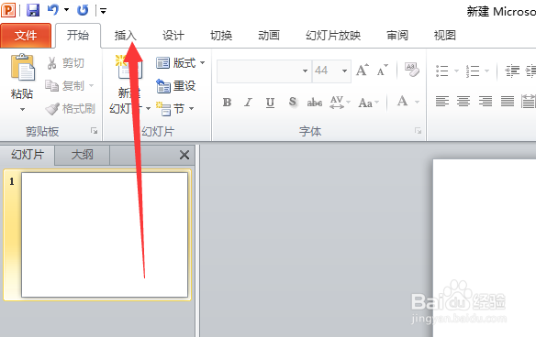Click the 复制 (Copy) button
Image resolution: width=536 pixels, height=337 pixels.
pos(64,85)
